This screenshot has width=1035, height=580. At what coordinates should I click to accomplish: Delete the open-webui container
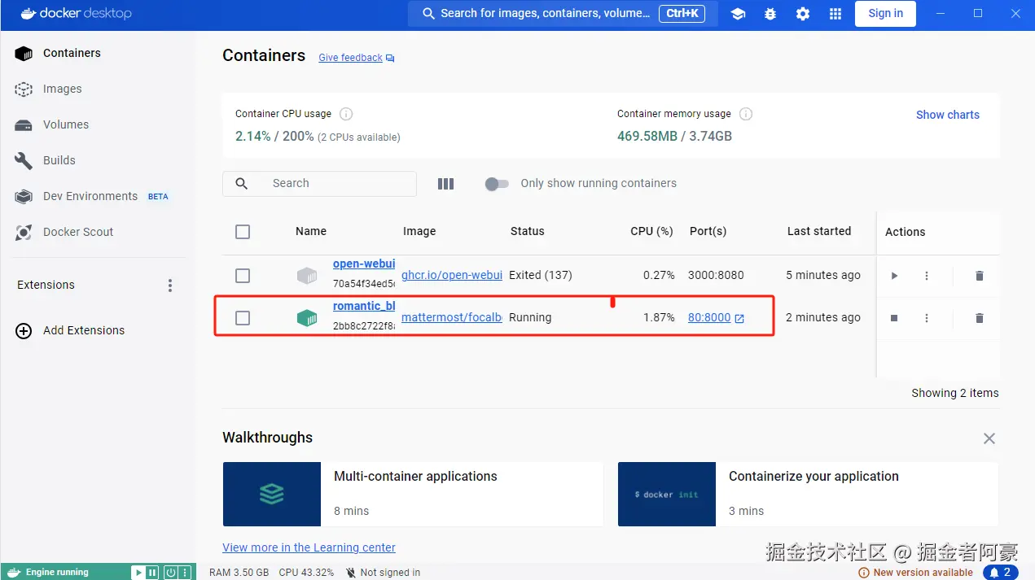click(980, 276)
